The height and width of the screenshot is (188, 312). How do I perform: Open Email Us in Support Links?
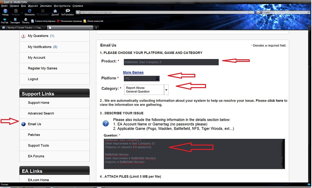[34, 124]
